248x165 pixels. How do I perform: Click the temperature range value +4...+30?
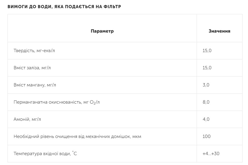pyautogui.click(x=211, y=153)
